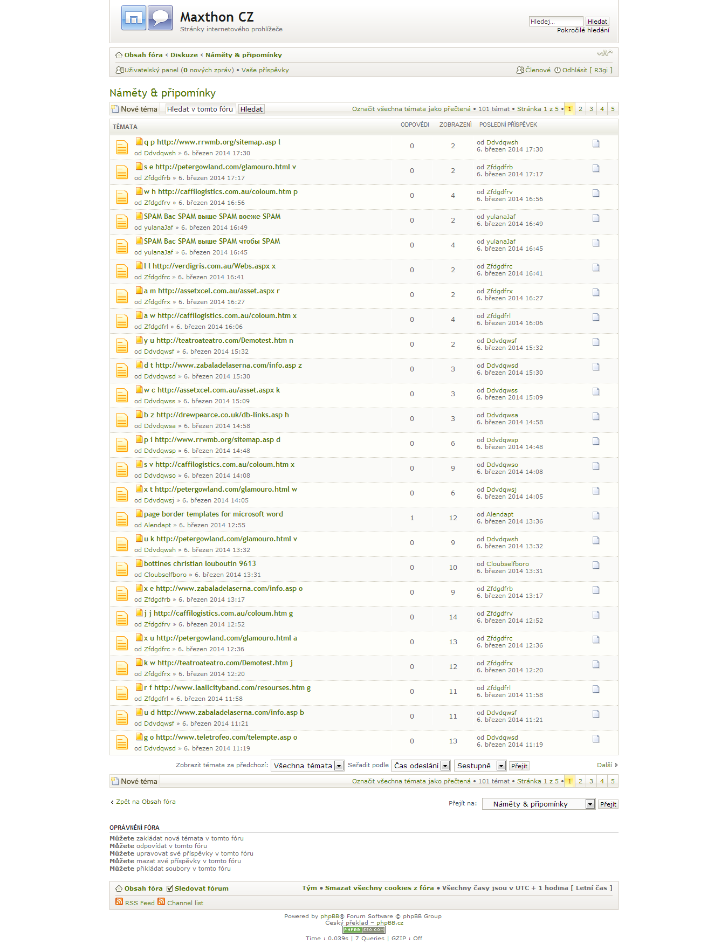Screen dimensions: 728x944
Task: Click the Hledej search input in header
Action: point(555,22)
